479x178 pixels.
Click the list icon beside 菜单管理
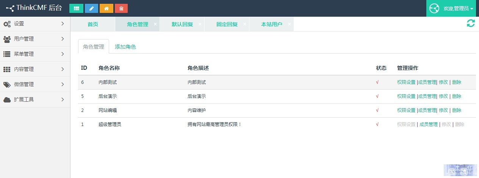(x=7, y=54)
